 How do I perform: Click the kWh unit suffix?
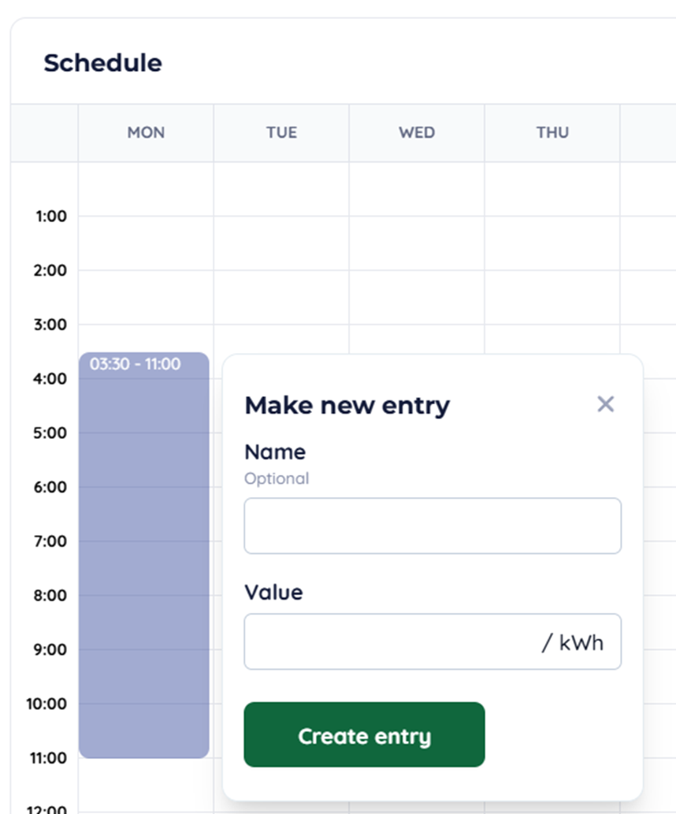click(581, 642)
